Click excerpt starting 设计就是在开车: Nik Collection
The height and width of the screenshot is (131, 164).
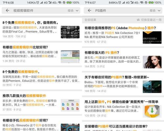click(113, 109)
